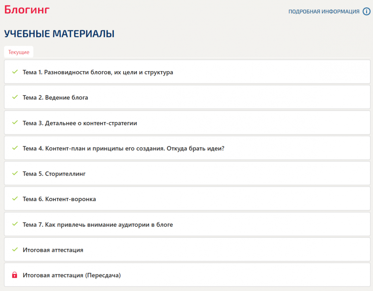Open Тема 7. Как привлечь внимание аудитории

click(x=187, y=224)
